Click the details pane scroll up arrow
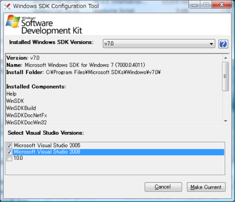235x202 pixels. (x=226, y=58)
